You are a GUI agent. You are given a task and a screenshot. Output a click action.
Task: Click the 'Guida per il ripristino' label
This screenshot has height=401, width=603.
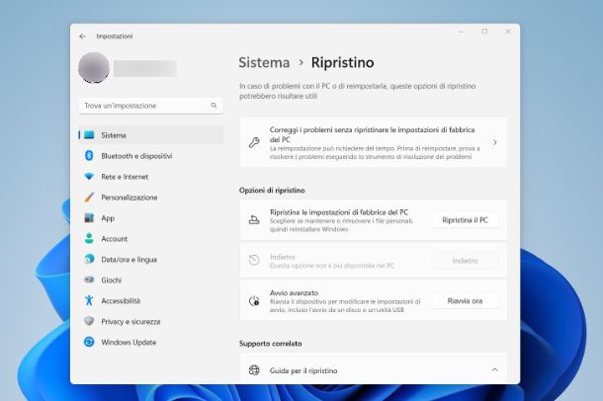[x=303, y=370]
